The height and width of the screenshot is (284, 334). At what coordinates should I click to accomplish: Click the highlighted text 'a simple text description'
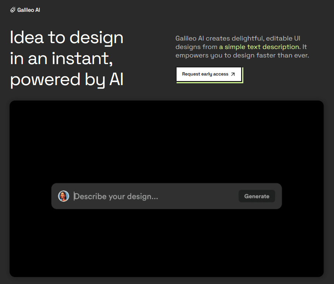pos(259,47)
